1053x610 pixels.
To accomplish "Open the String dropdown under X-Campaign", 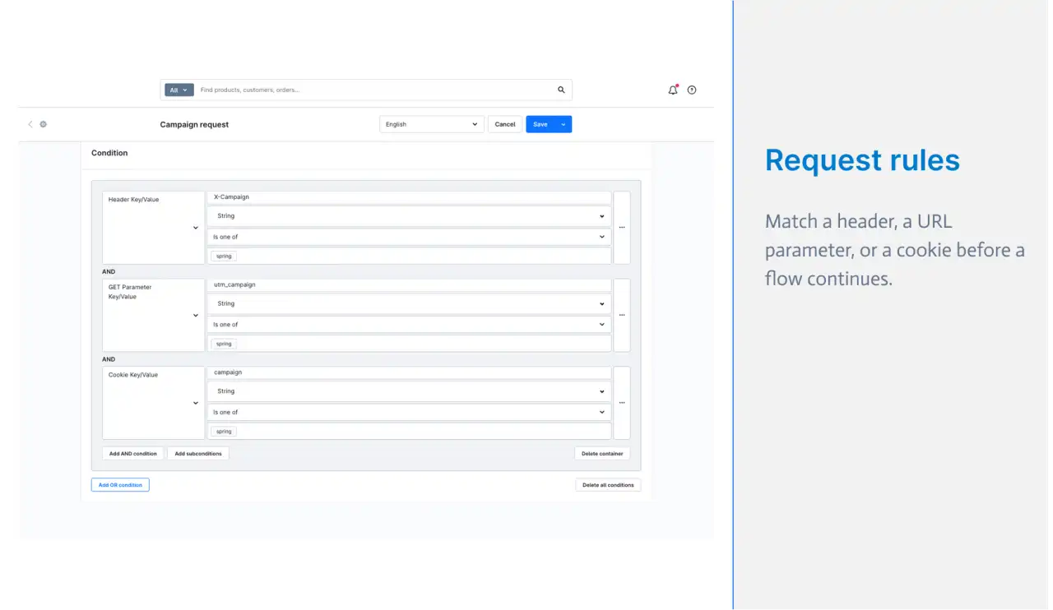I will point(409,216).
